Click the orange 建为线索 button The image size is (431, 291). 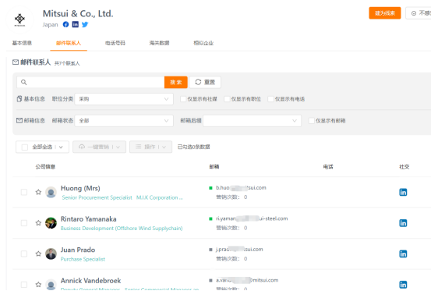[x=385, y=13]
